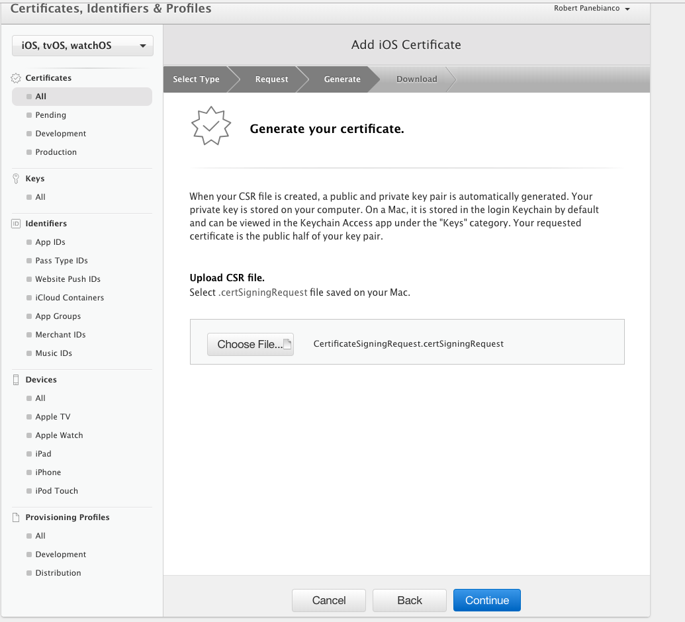Click the Provisioning Profiles heading

(x=68, y=517)
